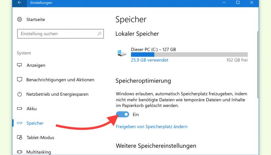
Task: Click the 25,9 GB verwendet link
Action: (149, 60)
